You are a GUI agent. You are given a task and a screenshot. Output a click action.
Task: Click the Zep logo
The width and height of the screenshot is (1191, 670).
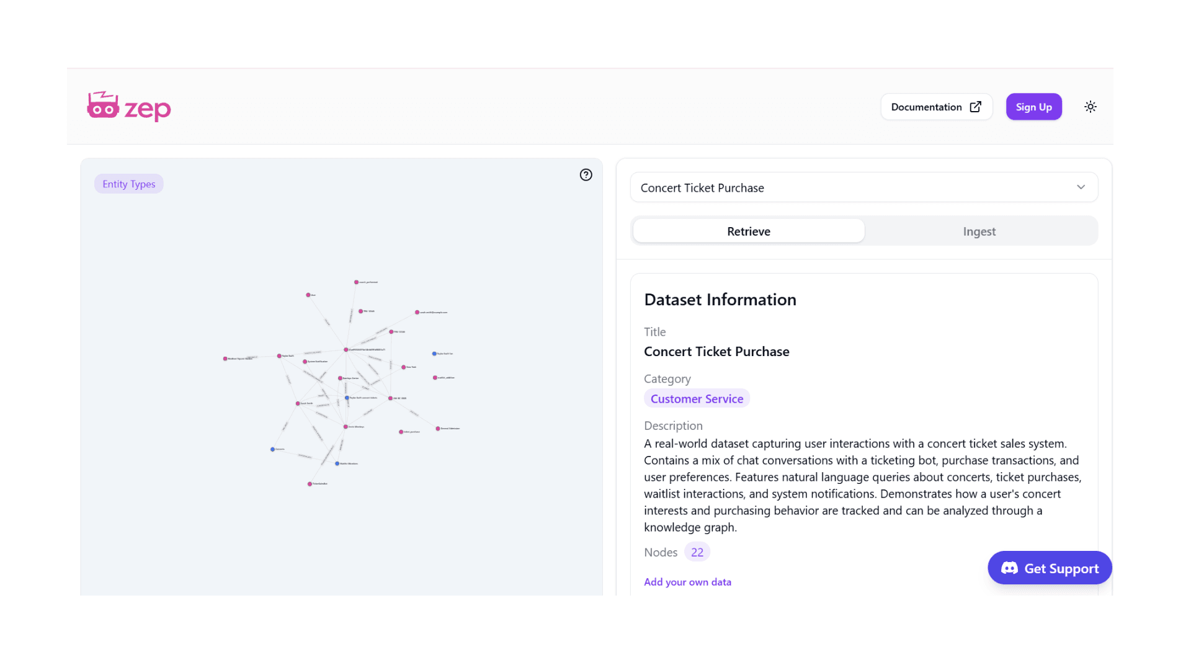click(x=129, y=107)
